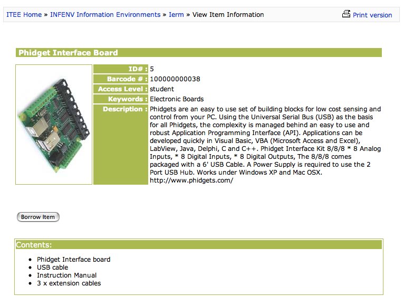Click the Phidget board photo thumbnail
This screenshot has height=305, width=404.
(x=54, y=125)
